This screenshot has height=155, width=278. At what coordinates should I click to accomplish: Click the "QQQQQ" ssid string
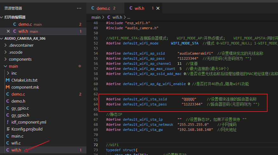tap(189, 99)
